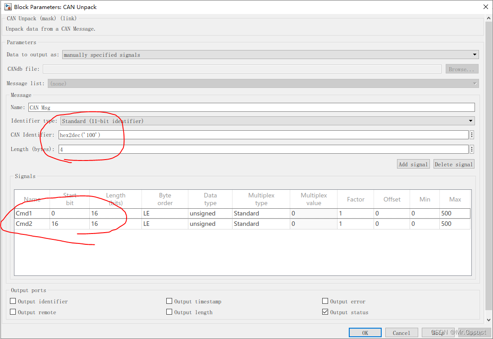The image size is (493, 339).
Task: Click the options icon beside Length (bytes) field
Action: tap(472, 149)
